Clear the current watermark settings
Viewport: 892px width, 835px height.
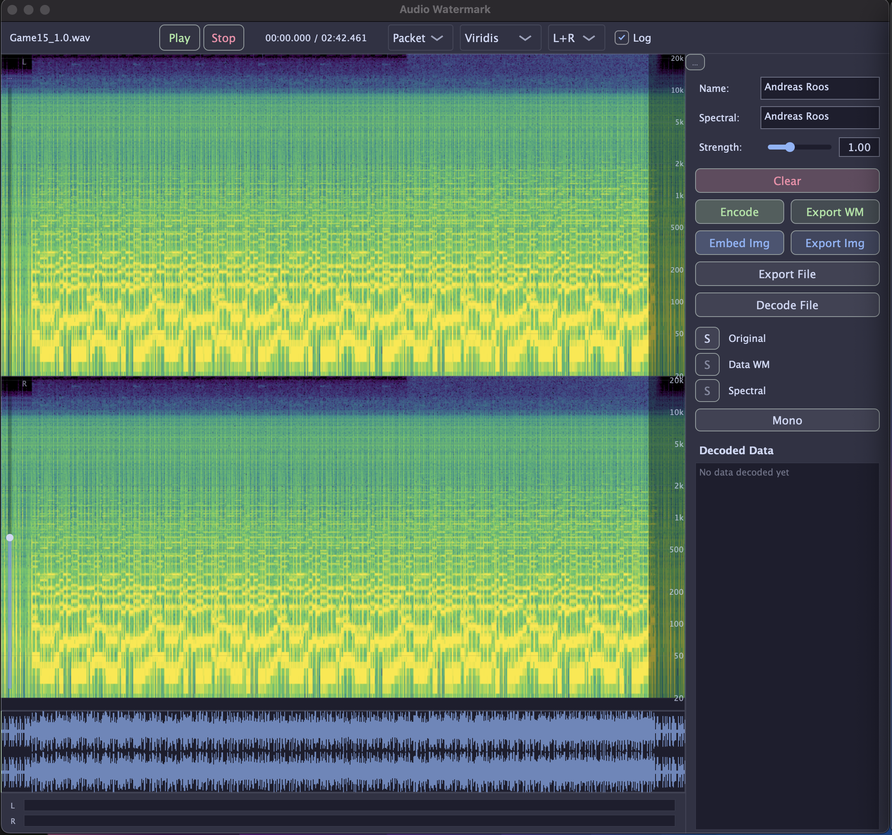pos(787,181)
